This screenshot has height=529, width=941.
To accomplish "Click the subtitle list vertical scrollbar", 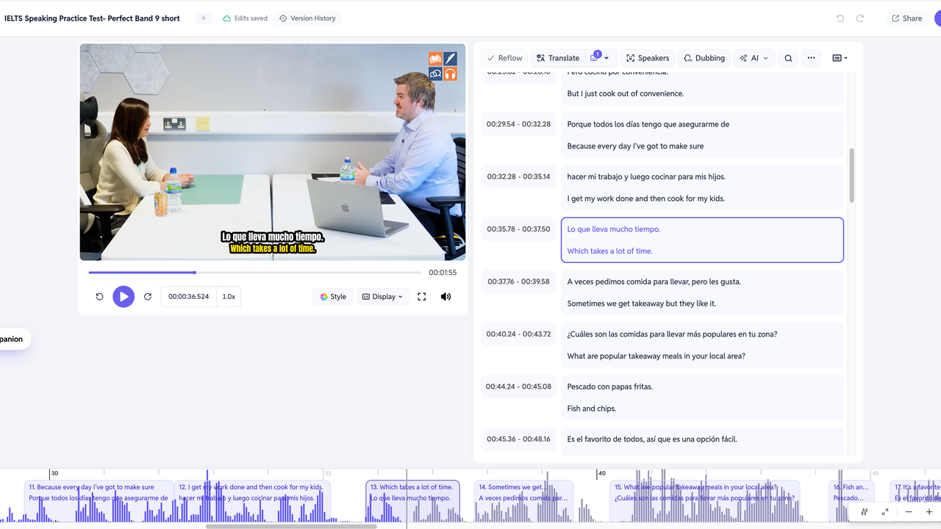I will [x=852, y=175].
